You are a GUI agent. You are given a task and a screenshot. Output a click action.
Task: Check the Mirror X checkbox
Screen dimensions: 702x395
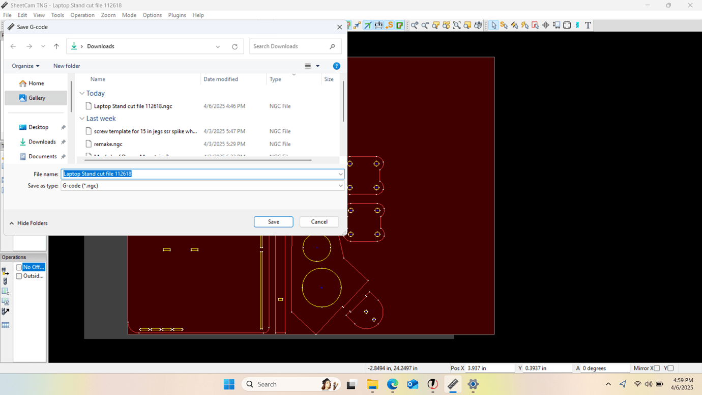pos(657,368)
